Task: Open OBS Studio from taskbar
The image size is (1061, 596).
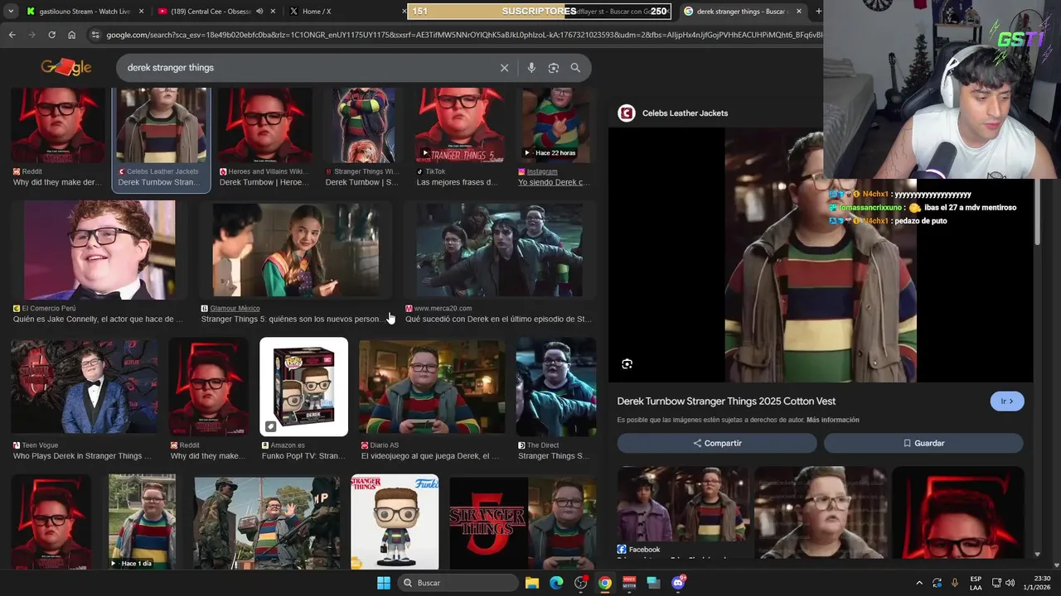Action: (x=581, y=583)
